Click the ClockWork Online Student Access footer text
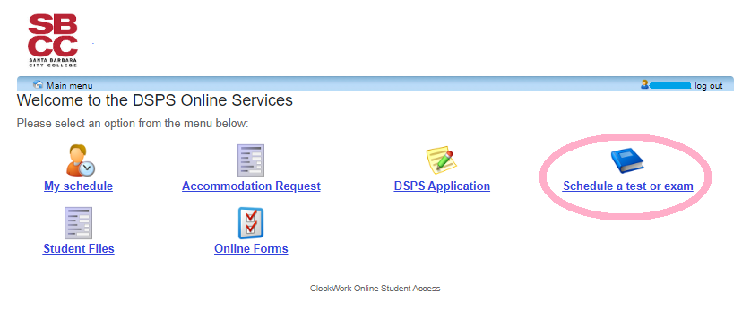This screenshot has width=742, height=328. [x=375, y=288]
